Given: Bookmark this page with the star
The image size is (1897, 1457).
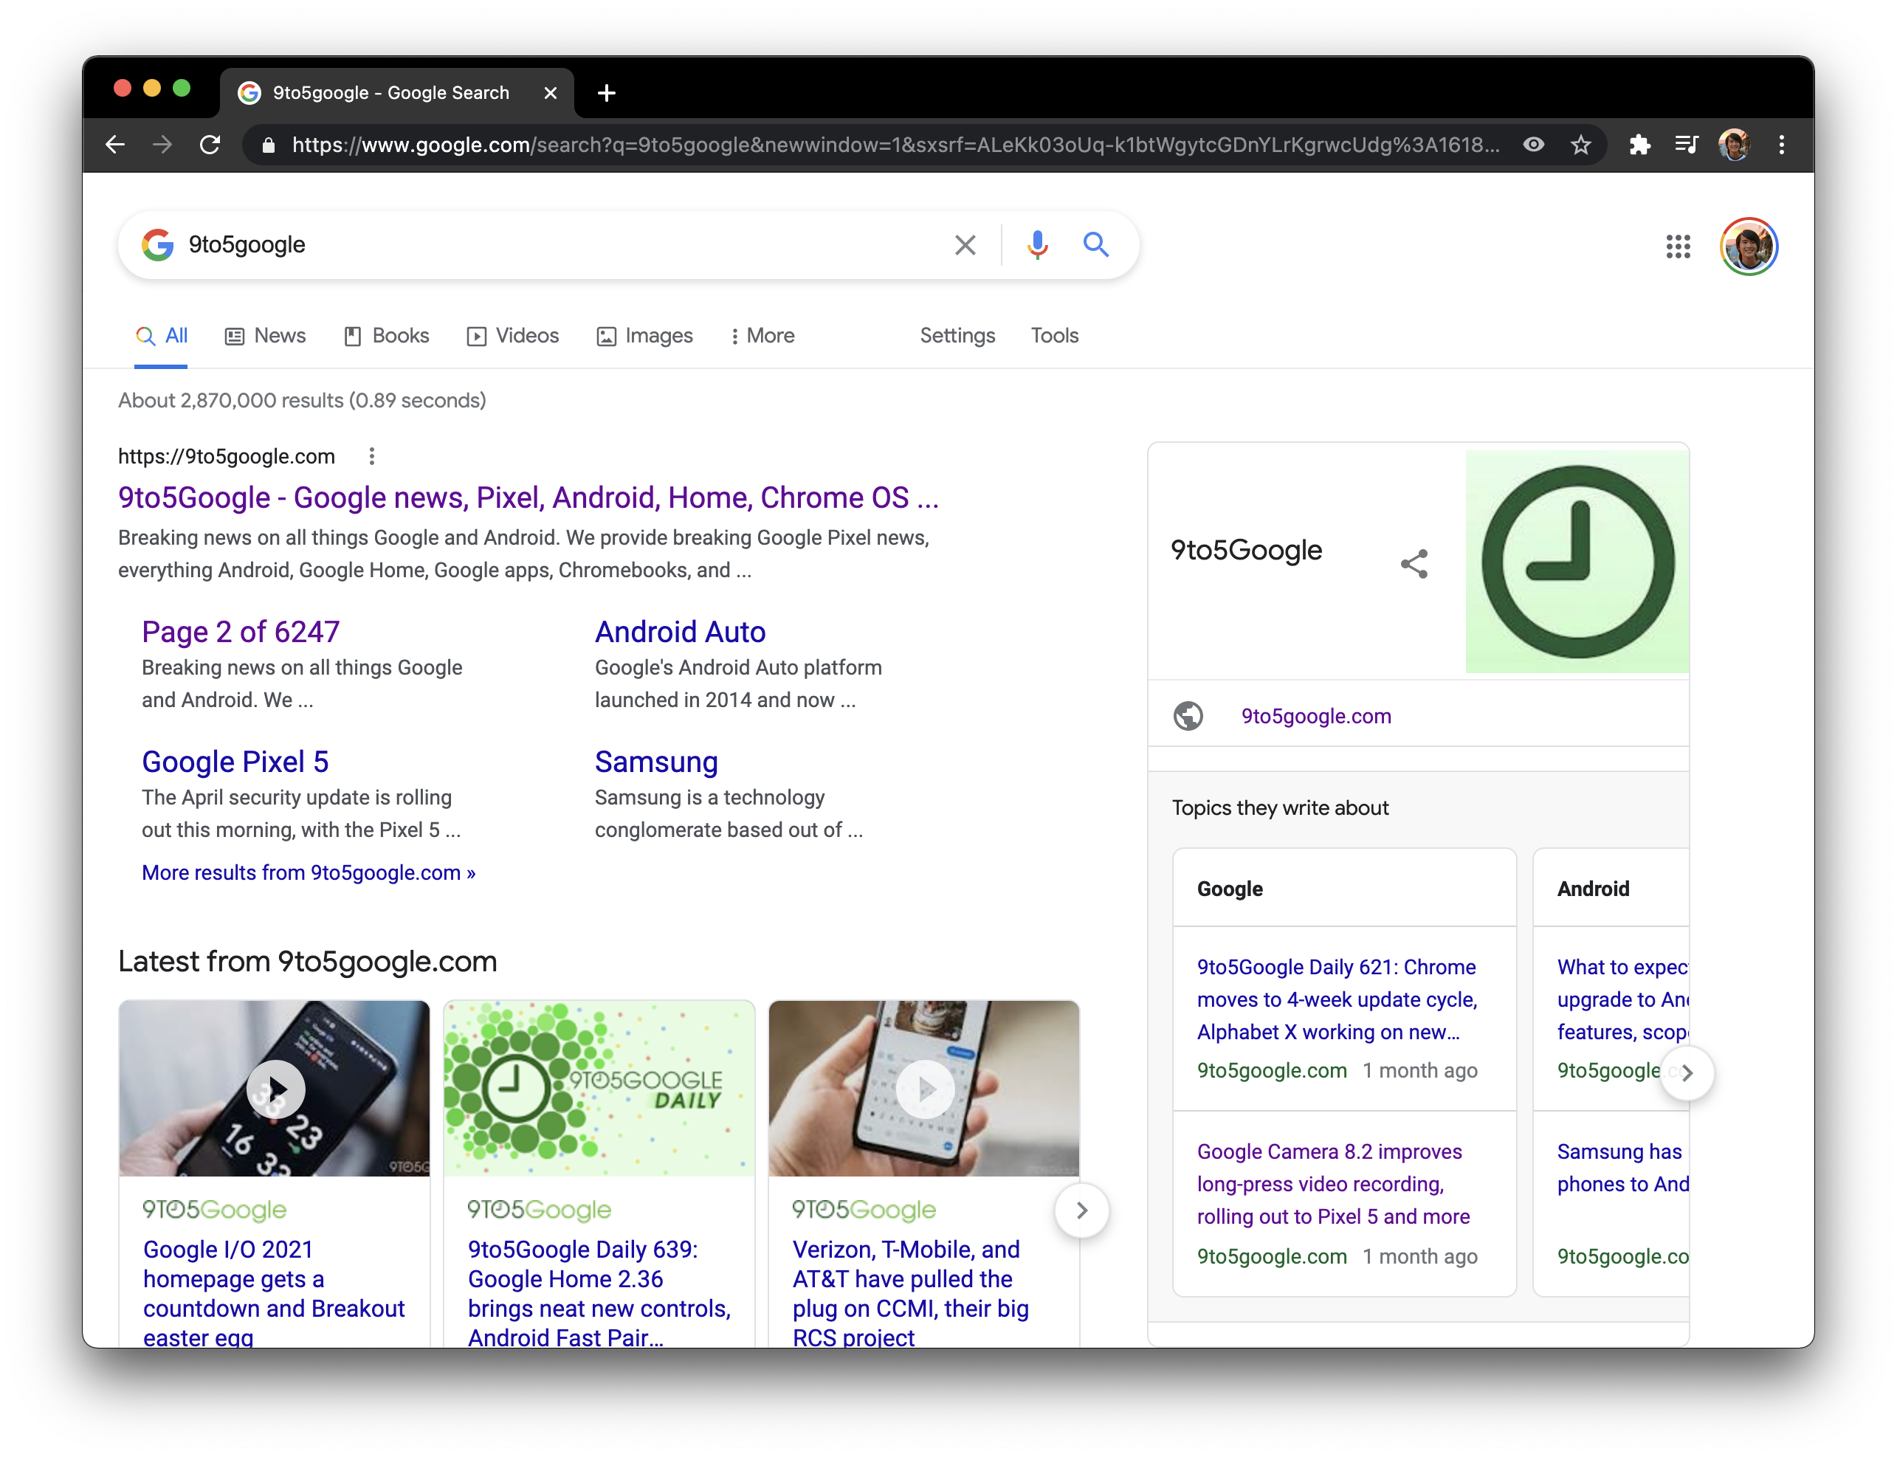Looking at the screenshot, I should (1580, 145).
